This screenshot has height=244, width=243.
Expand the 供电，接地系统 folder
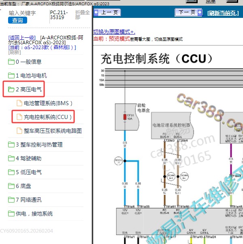tap(34, 214)
